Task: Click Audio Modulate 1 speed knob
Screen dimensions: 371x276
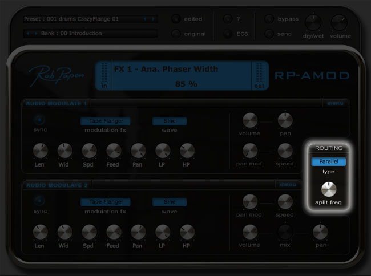Action: (x=285, y=151)
